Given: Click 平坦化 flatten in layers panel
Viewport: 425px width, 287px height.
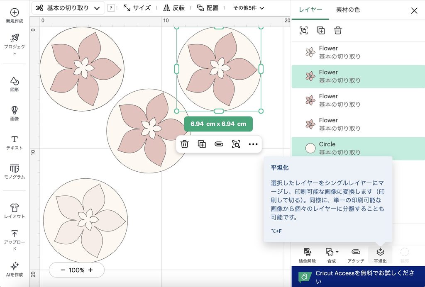Looking at the screenshot, I should [380, 255].
